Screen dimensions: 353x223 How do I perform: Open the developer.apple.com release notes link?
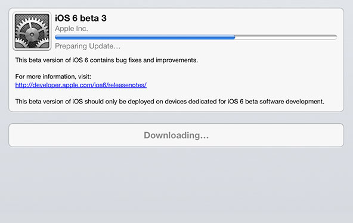(81, 85)
